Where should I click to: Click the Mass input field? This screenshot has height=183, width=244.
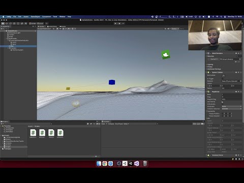(x=232, y=95)
